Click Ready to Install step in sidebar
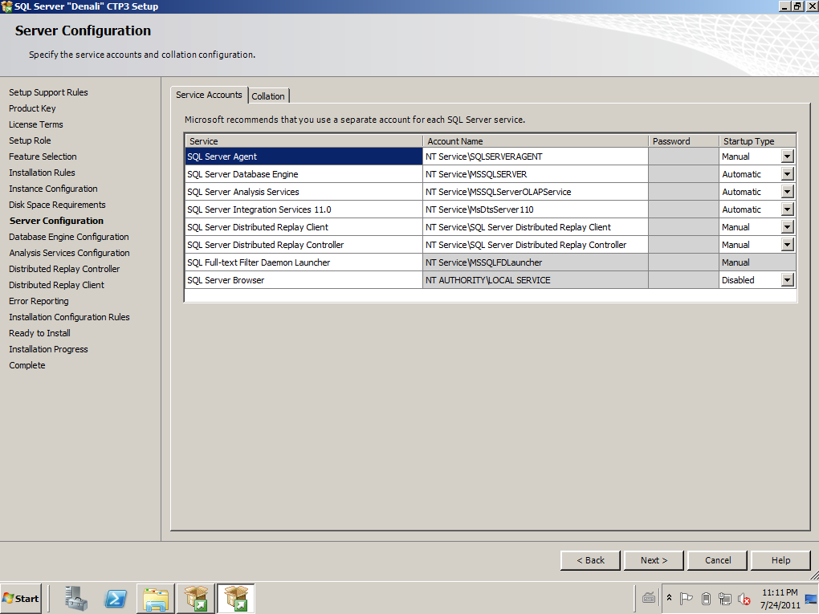 click(x=39, y=333)
